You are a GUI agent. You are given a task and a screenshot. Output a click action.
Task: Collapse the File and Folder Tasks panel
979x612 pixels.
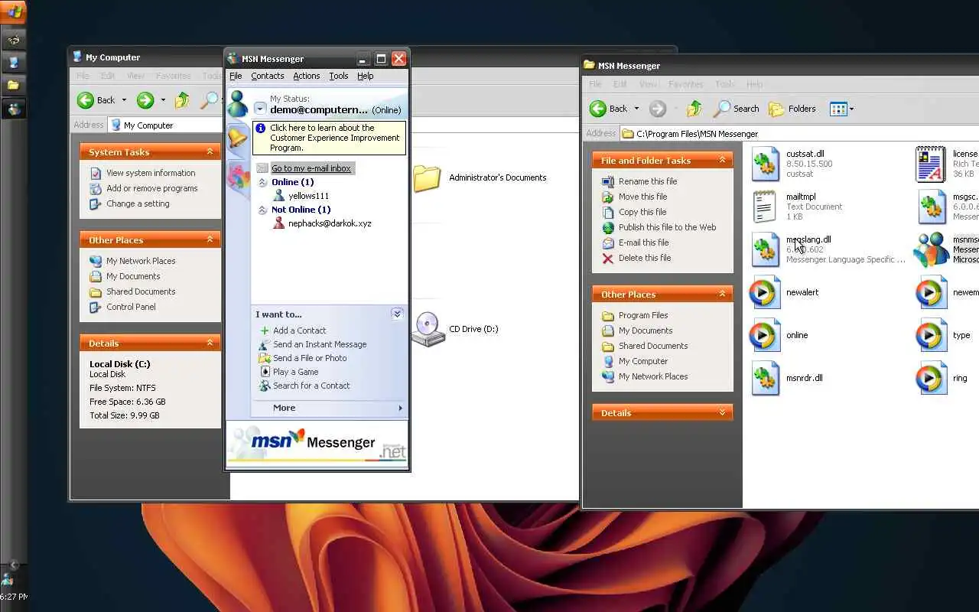point(722,161)
